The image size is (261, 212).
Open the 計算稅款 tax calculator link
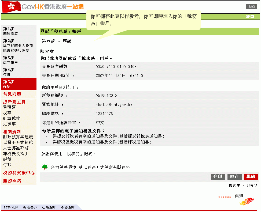point(12,118)
